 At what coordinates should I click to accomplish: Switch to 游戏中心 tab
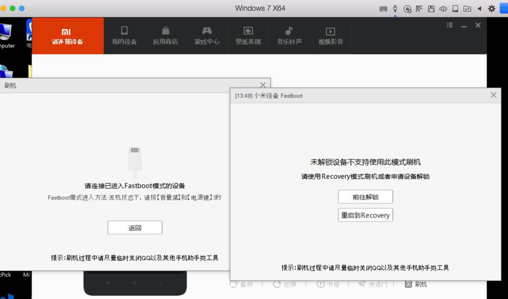(207, 35)
